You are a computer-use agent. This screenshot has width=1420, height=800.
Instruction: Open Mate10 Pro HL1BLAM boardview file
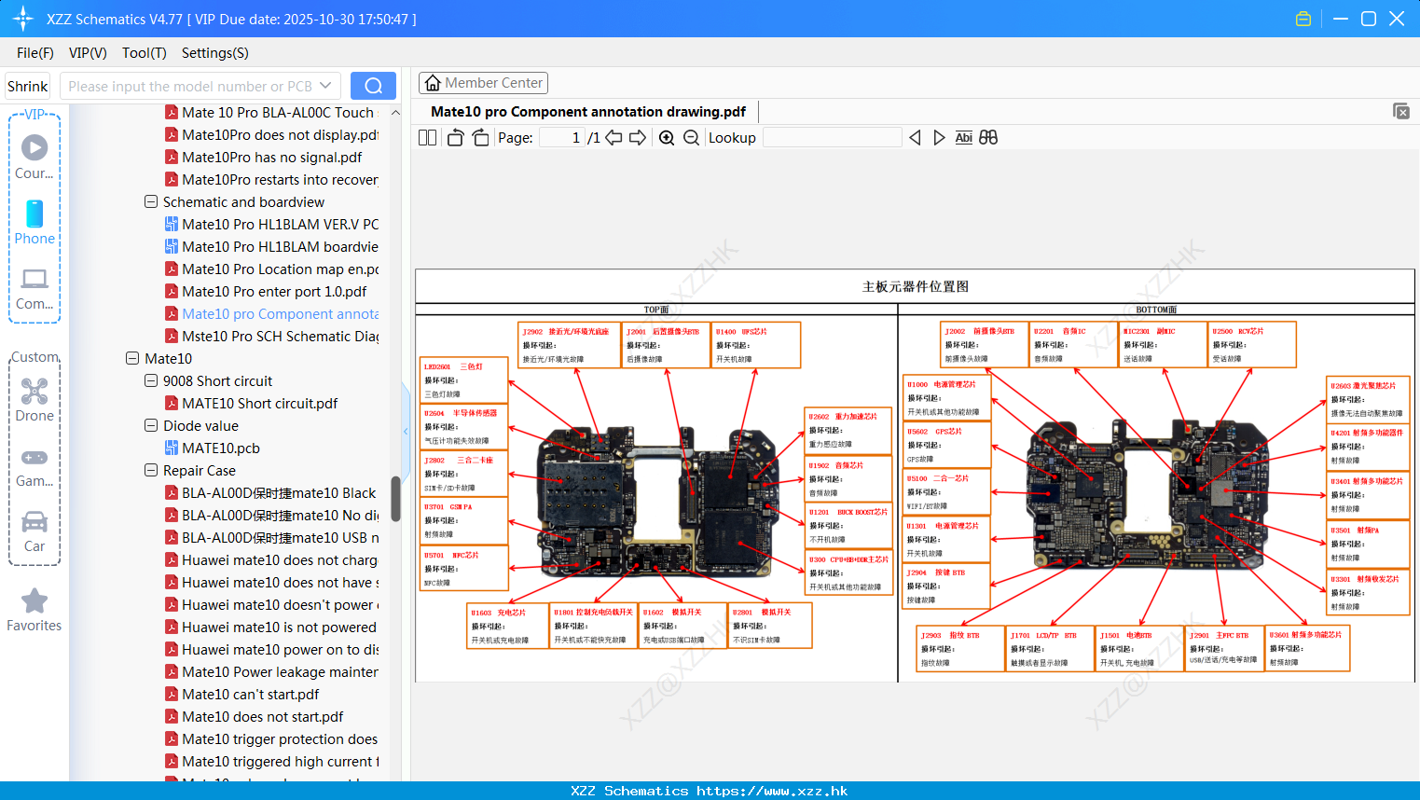tap(271, 246)
